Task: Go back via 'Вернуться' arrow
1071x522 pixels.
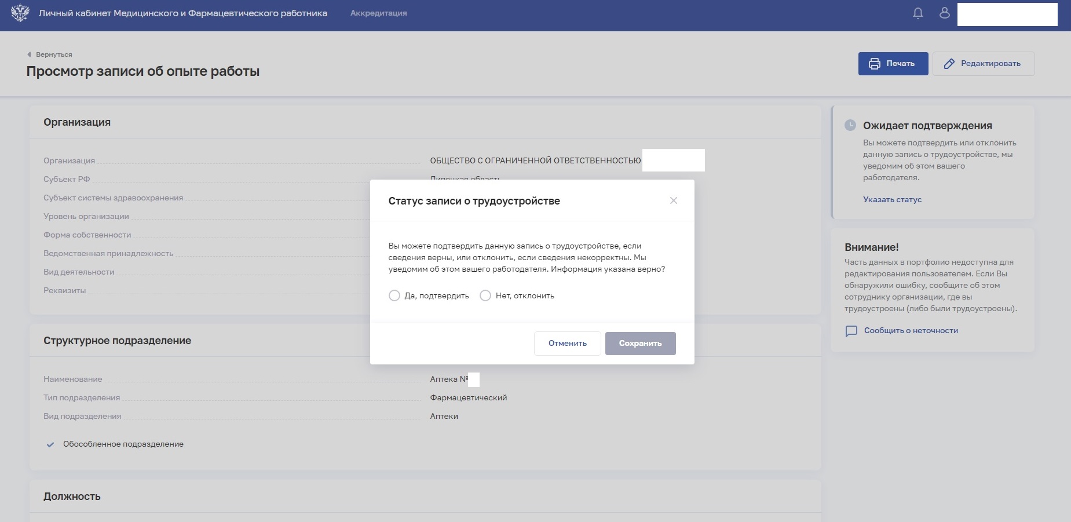Action: point(29,54)
